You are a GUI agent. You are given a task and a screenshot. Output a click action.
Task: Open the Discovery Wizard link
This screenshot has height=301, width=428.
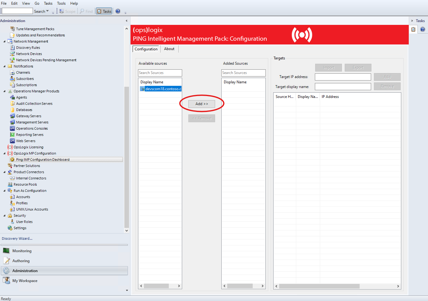pyautogui.click(x=17, y=238)
